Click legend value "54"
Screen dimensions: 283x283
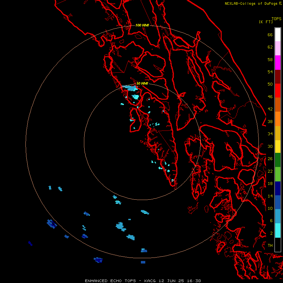click(270, 72)
